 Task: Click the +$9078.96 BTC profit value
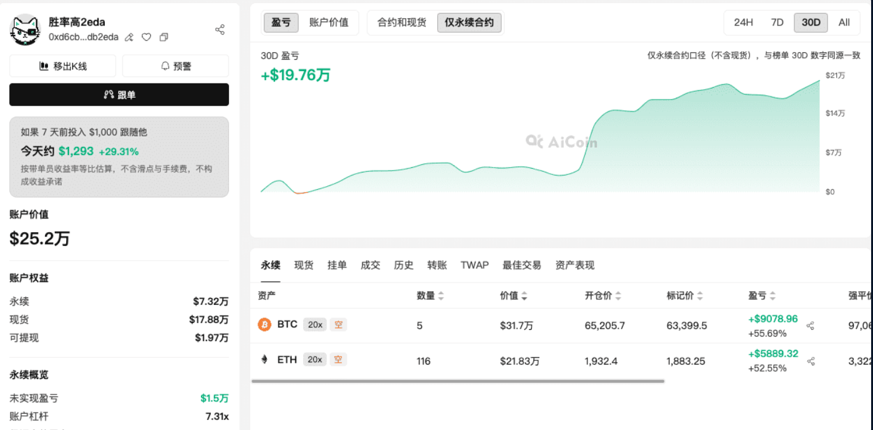click(773, 319)
